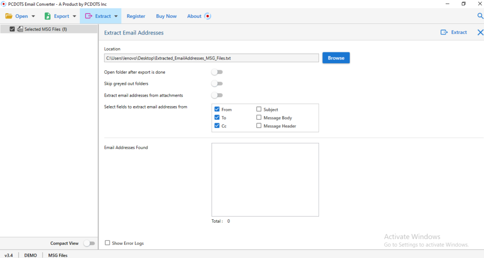
Task: Expand the Open dropdown arrow
Action: point(34,17)
